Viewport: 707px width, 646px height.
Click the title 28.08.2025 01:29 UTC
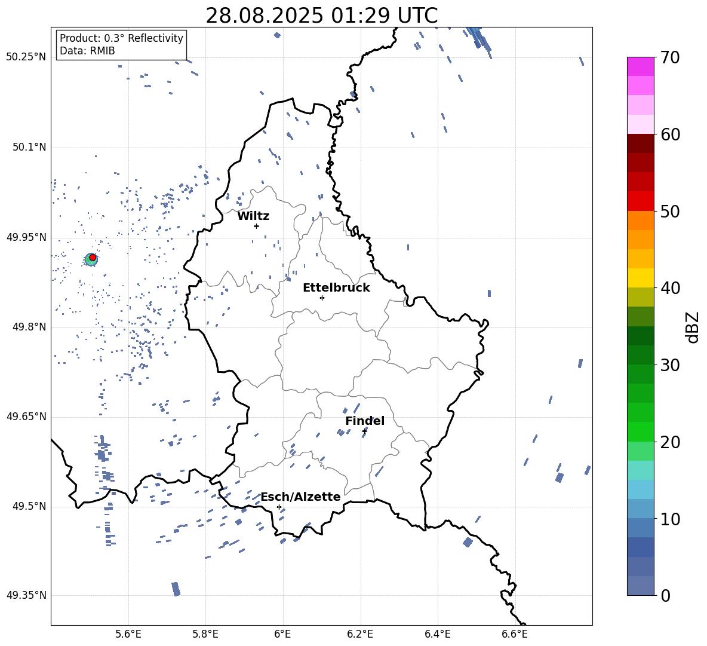tap(321, 16)
